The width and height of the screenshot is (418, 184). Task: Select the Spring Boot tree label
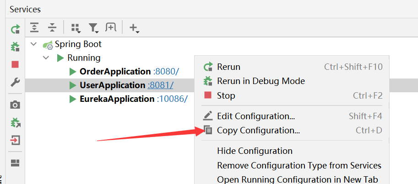coord(78,44)
